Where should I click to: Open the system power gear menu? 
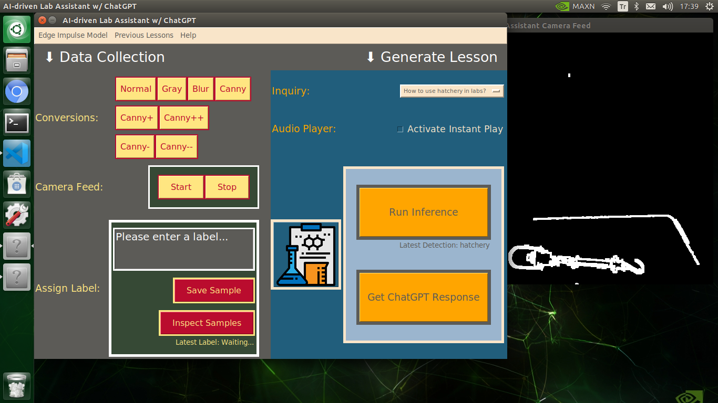[710, 6]
